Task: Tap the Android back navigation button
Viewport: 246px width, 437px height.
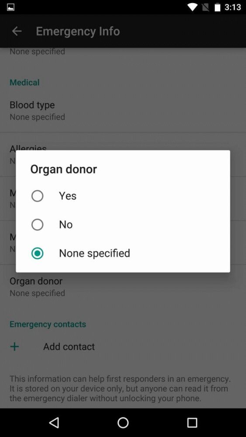Action: click(54, 423)
